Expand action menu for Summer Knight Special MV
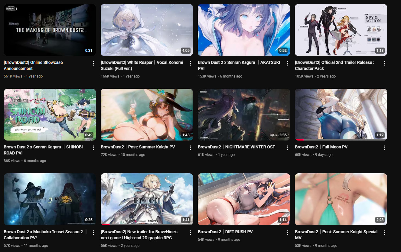The image size is (401, 252). [384, 233]
